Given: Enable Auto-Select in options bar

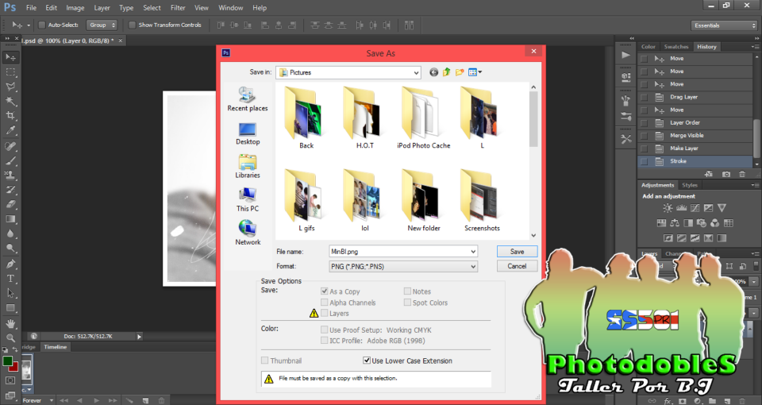Looking at the screenshot, I should click(42, 25).
